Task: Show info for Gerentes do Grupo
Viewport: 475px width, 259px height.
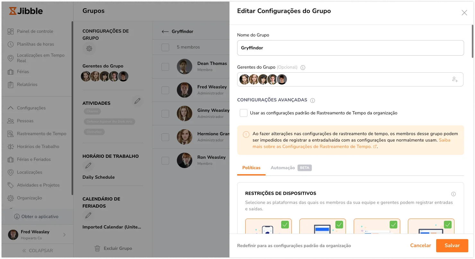Action: [x=303, y=67]
